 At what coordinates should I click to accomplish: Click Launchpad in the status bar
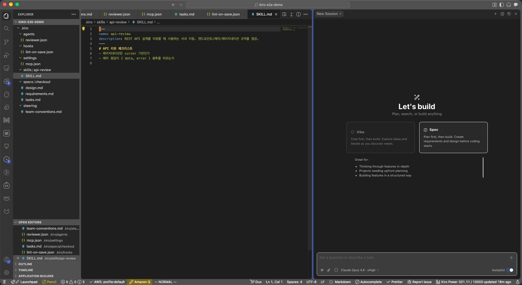(27, 282)
